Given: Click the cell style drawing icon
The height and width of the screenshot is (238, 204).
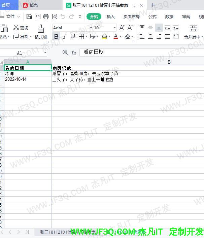Looking at the screenshot, I should (x=93, y=37).
